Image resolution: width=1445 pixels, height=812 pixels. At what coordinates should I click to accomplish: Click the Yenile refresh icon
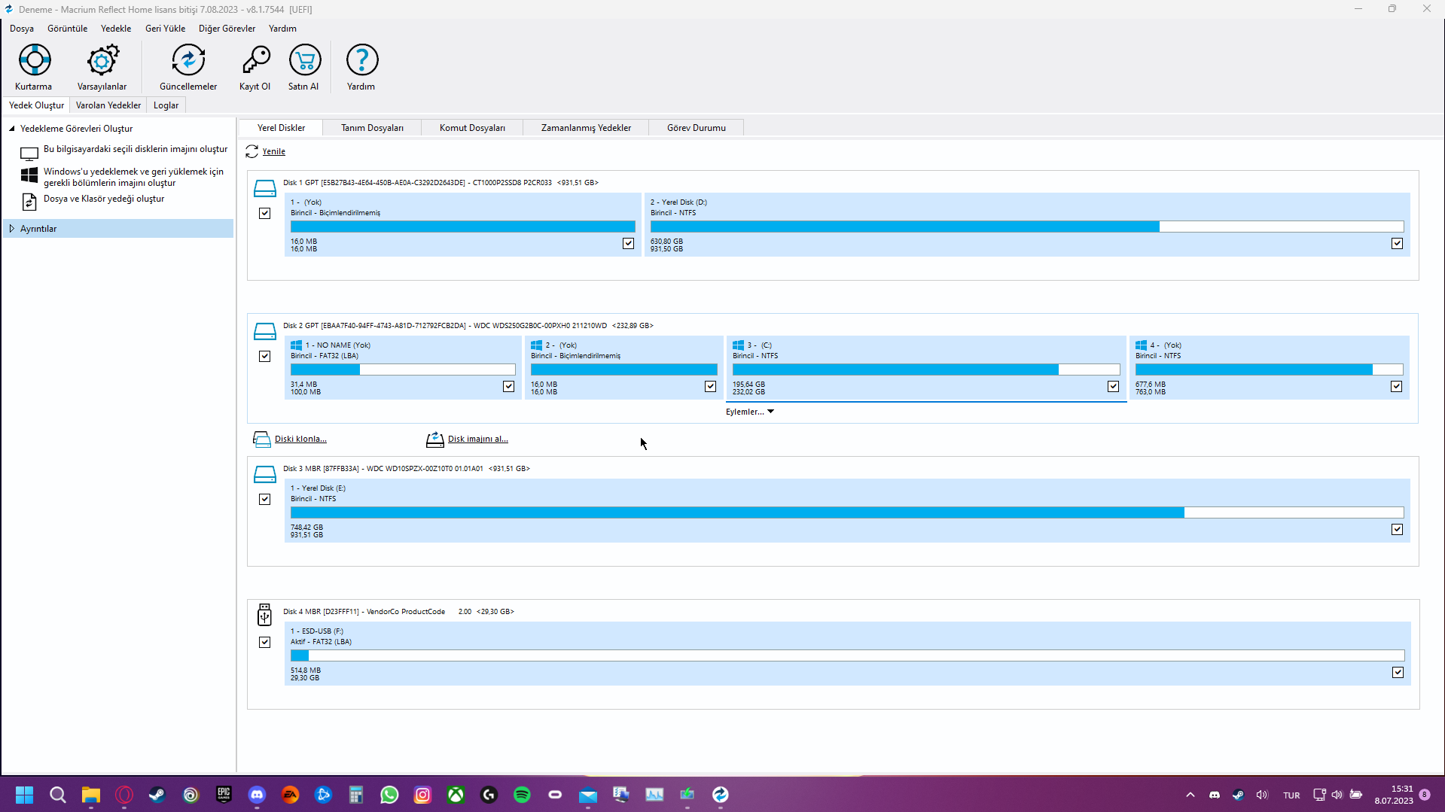[252, 151]
